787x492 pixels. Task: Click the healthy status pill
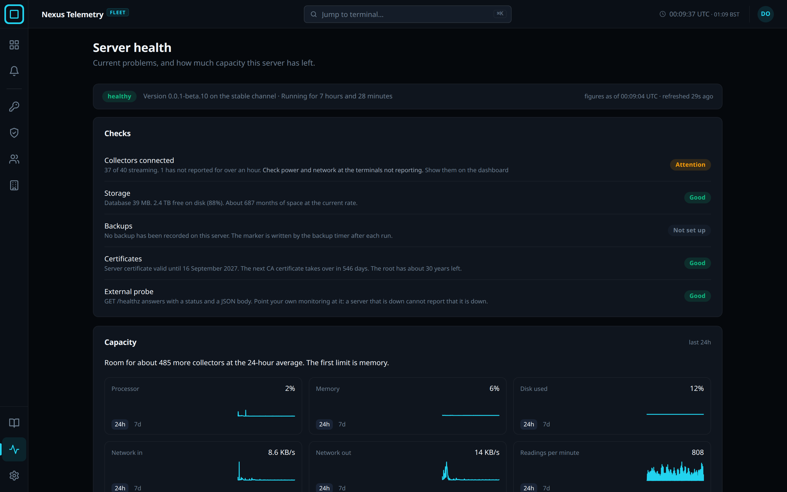click(x=119, y=96)
